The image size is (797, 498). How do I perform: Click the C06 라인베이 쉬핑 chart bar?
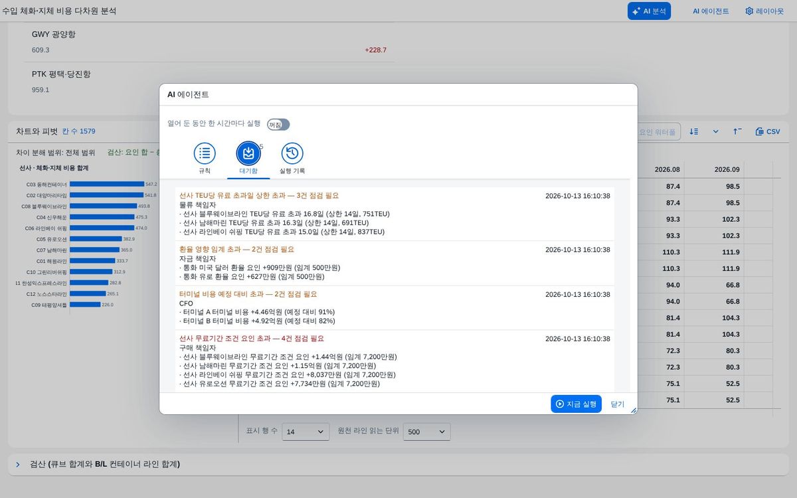102,228
